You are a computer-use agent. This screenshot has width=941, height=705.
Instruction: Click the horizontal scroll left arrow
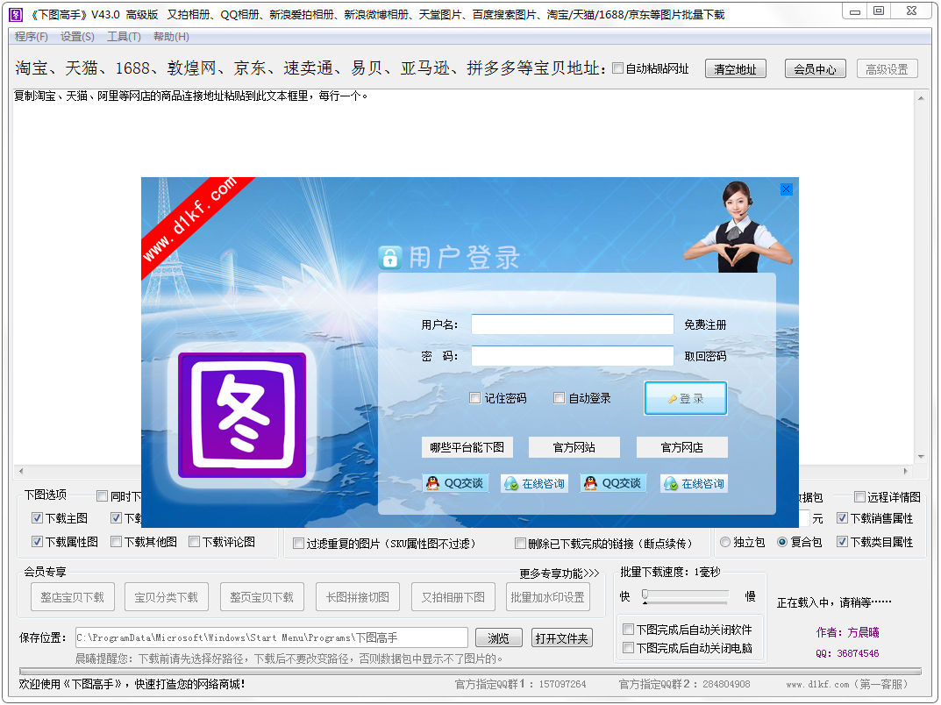[x=20, y=471]
